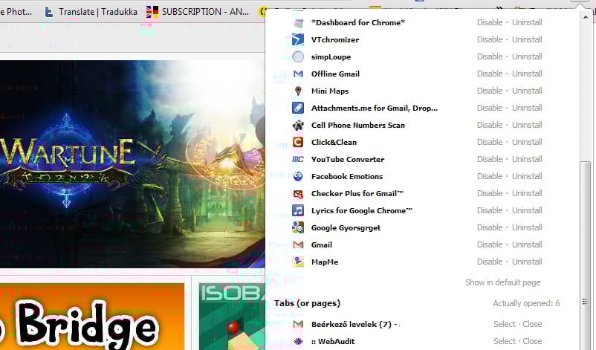This screenshot has height=350, width=596.
Task: Close the Beérkező levelek tab entry
Action: coord(532,324)
